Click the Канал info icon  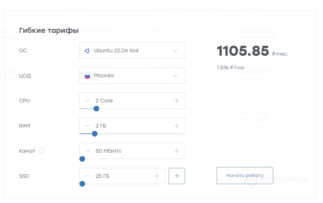[42, 151]
